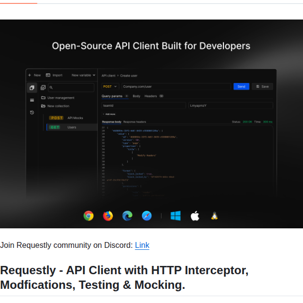The height and width of the screenshot is (303, 303).
Task: Open the Response headers tab
Action: point(135,121)
